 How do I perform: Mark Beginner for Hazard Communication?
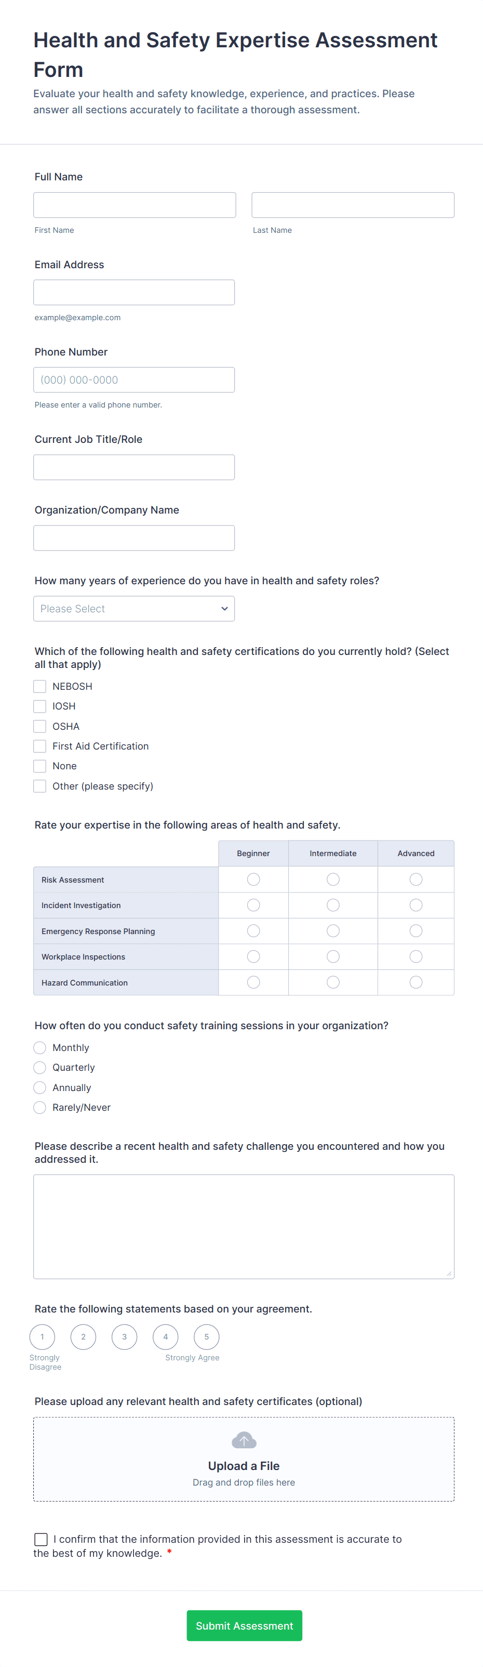coord(253,982)
